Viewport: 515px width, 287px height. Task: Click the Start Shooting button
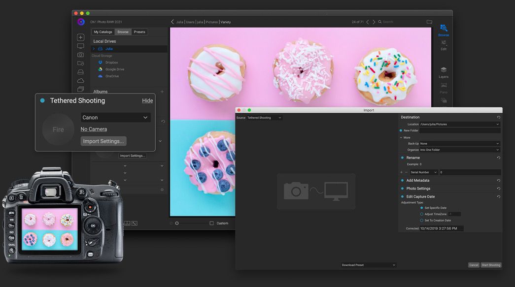coord(491,265)
